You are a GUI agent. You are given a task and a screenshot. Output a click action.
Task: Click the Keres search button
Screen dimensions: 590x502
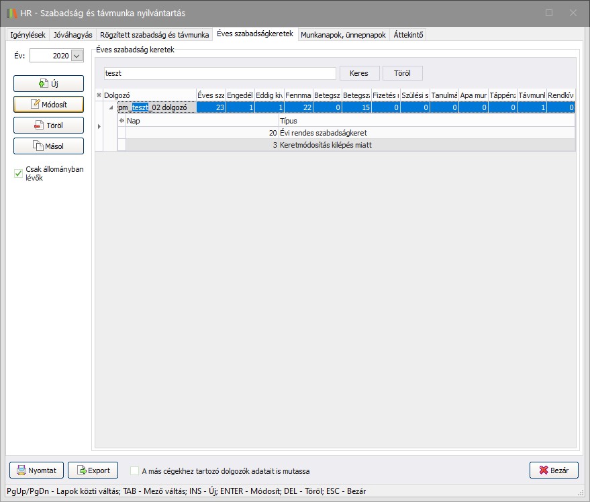pyautogui.click(x=359, y=73)
